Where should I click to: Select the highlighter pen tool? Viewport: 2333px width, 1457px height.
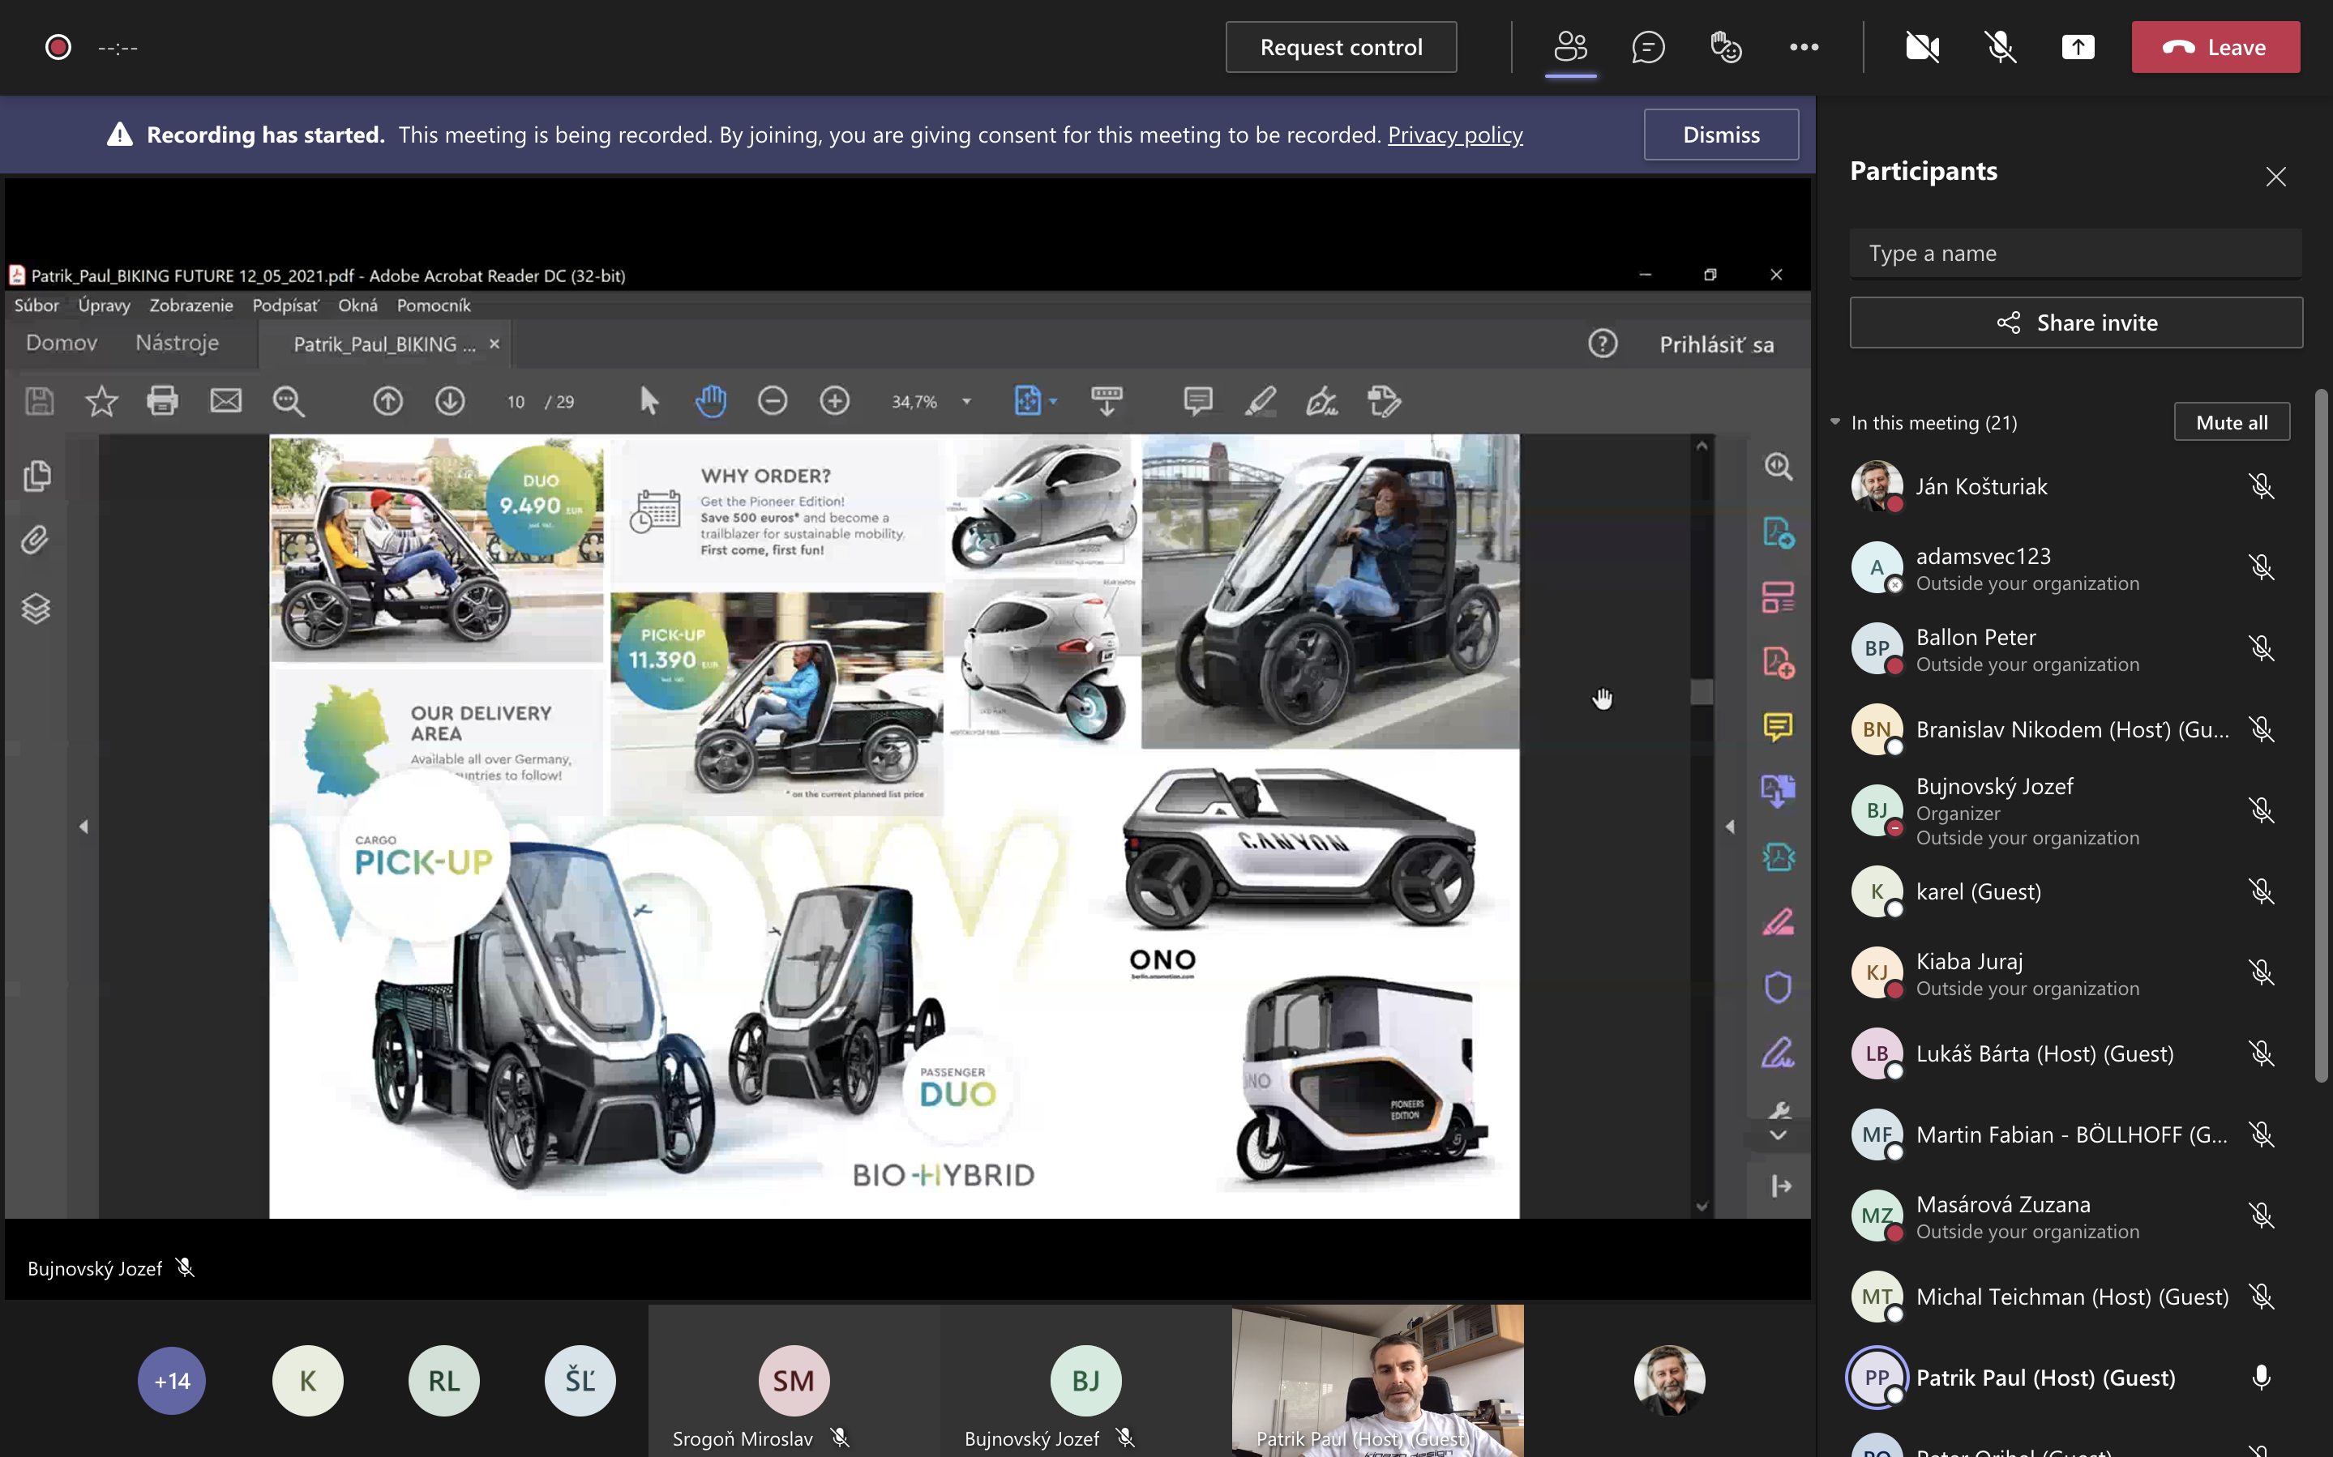[1261, 401]
